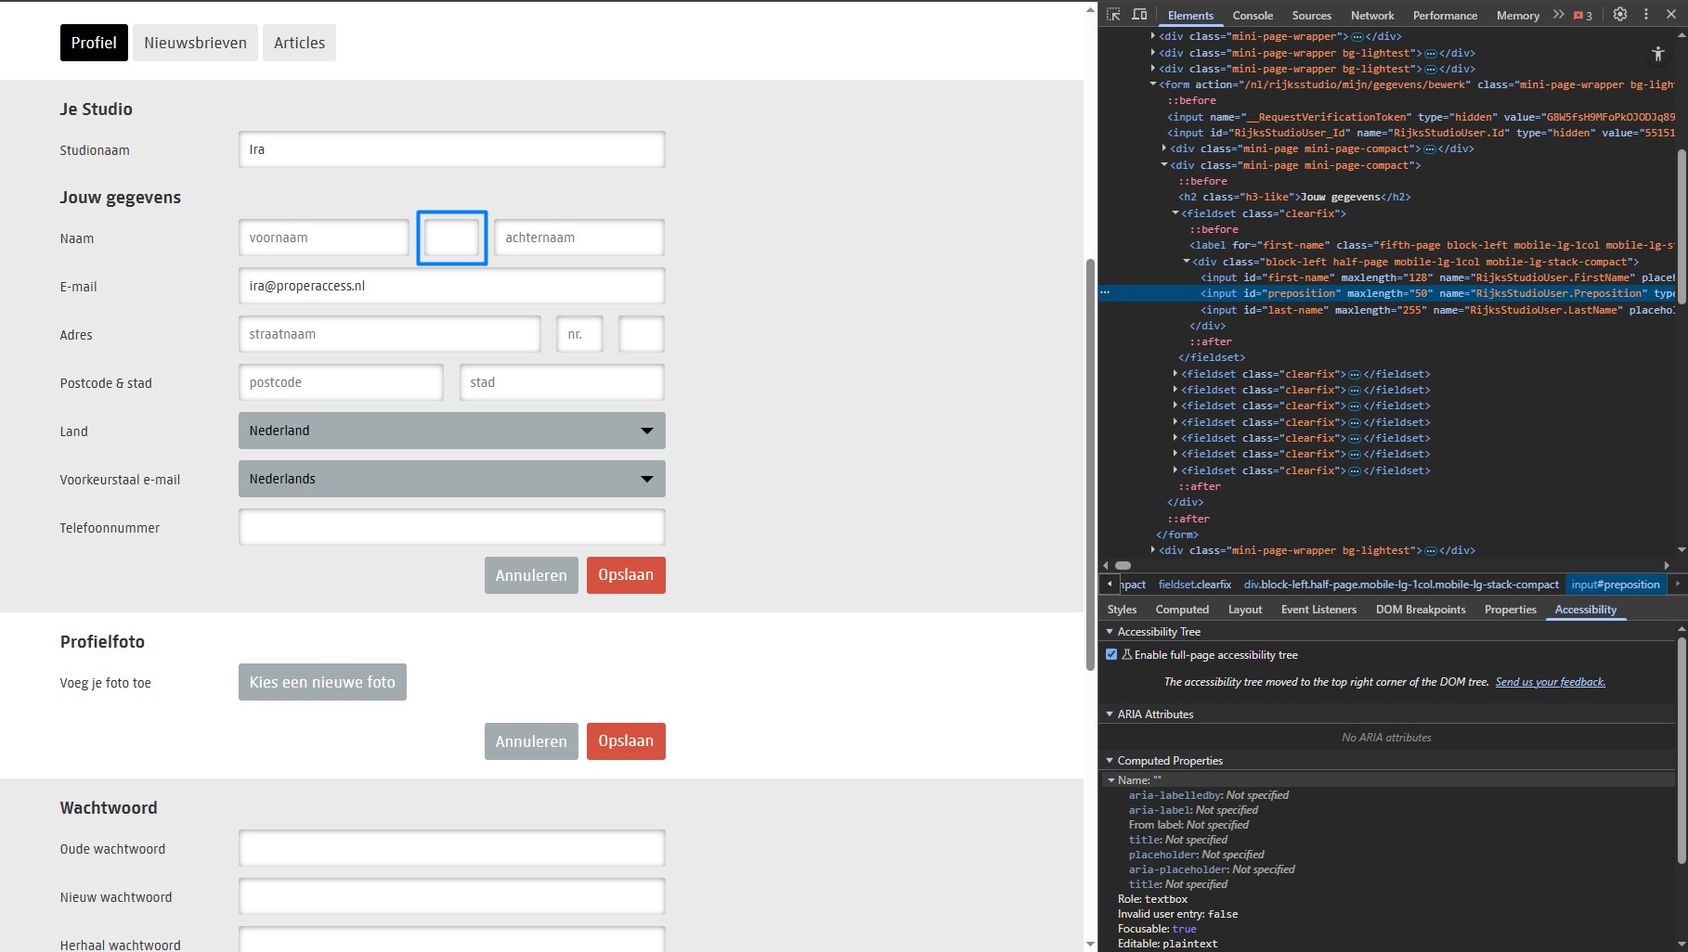Open the Console tab in DevTools
Viewport: 1688px width, 952px height.
pyautogui.click(x=1253, y=16)
